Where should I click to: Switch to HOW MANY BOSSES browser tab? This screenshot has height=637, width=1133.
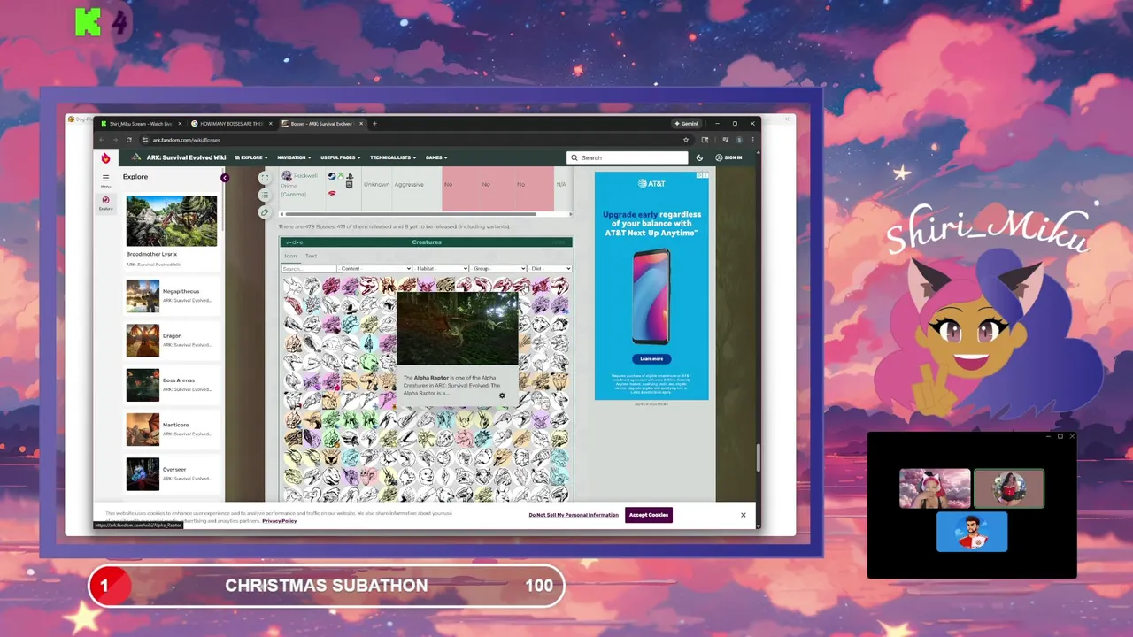pos(231,124)
